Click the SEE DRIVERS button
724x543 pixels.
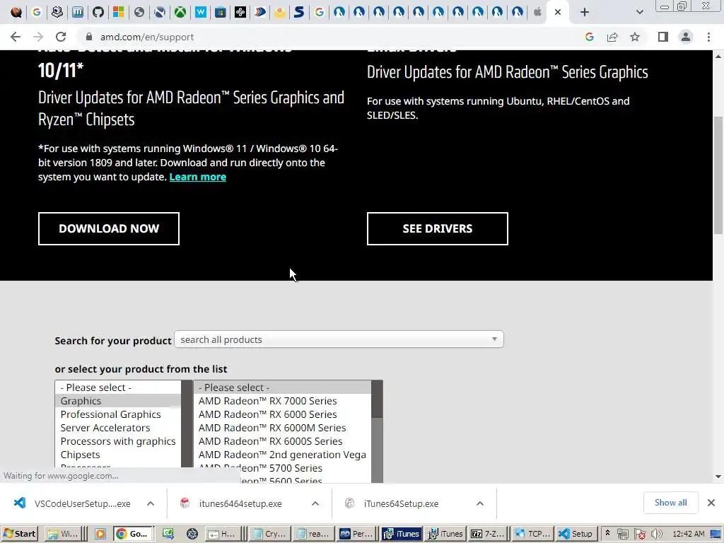pos(437,228)
